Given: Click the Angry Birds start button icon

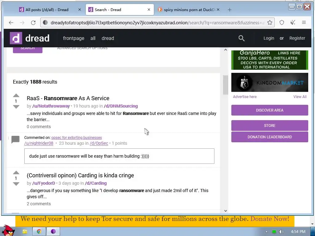Looking at the screenshot, I should pos(8,231).
